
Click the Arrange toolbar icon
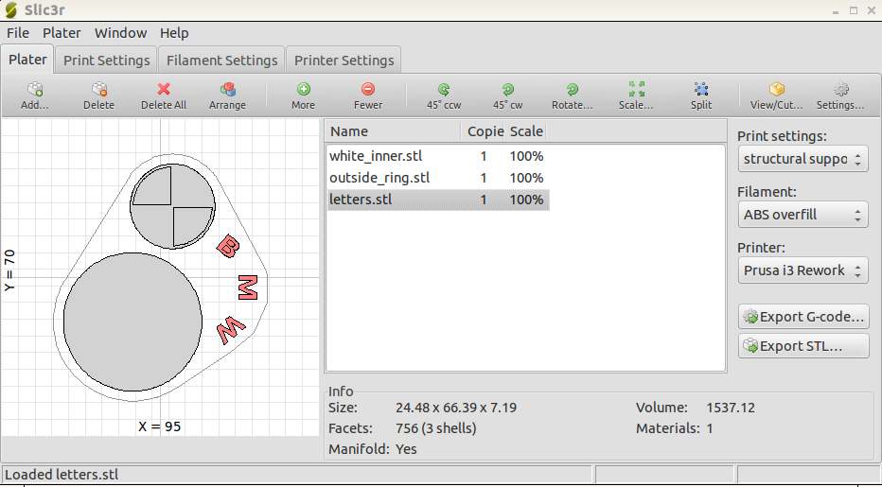(227, 89)
